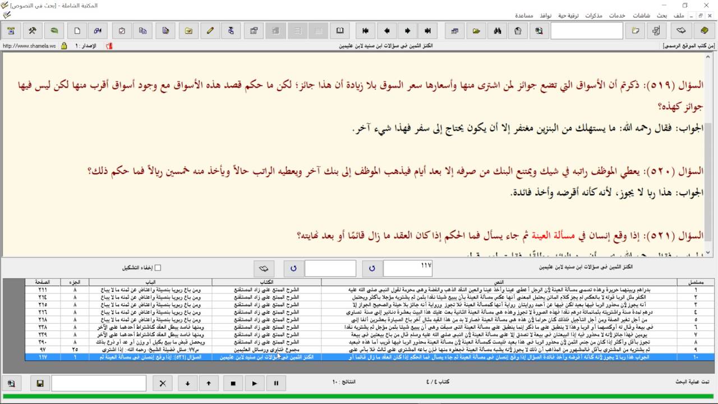
Task: Click the page number field showing ١١٧
Action: click(x=408, y=268)
